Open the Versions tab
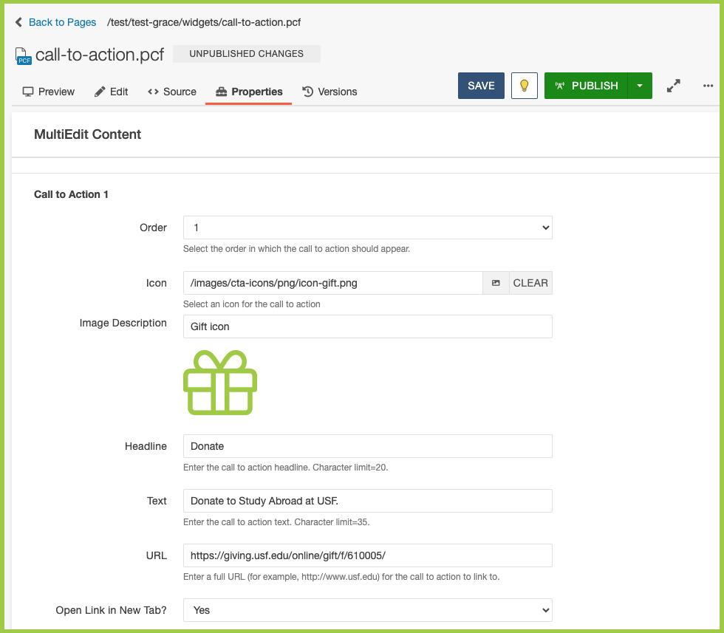 click(x=329, y=92)
